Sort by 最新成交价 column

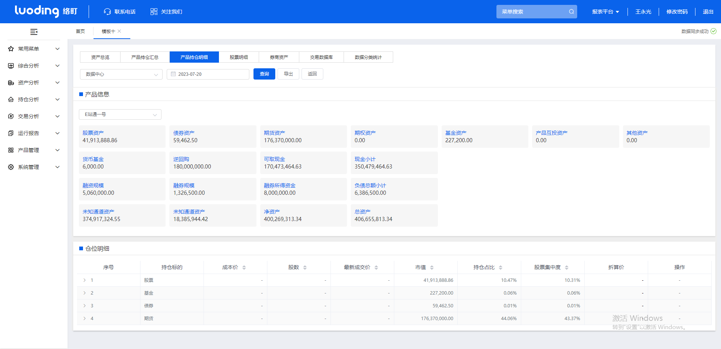point(376,268)
